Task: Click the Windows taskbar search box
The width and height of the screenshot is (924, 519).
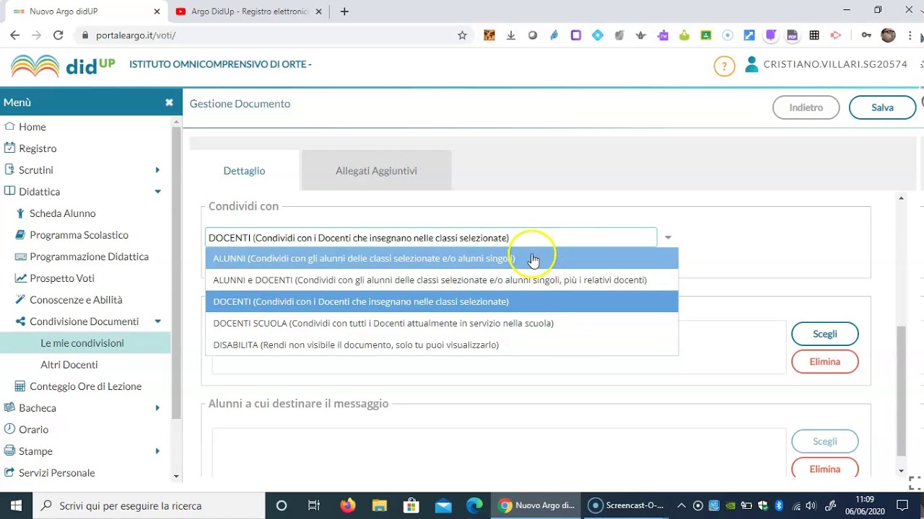Action: (149, 505)
